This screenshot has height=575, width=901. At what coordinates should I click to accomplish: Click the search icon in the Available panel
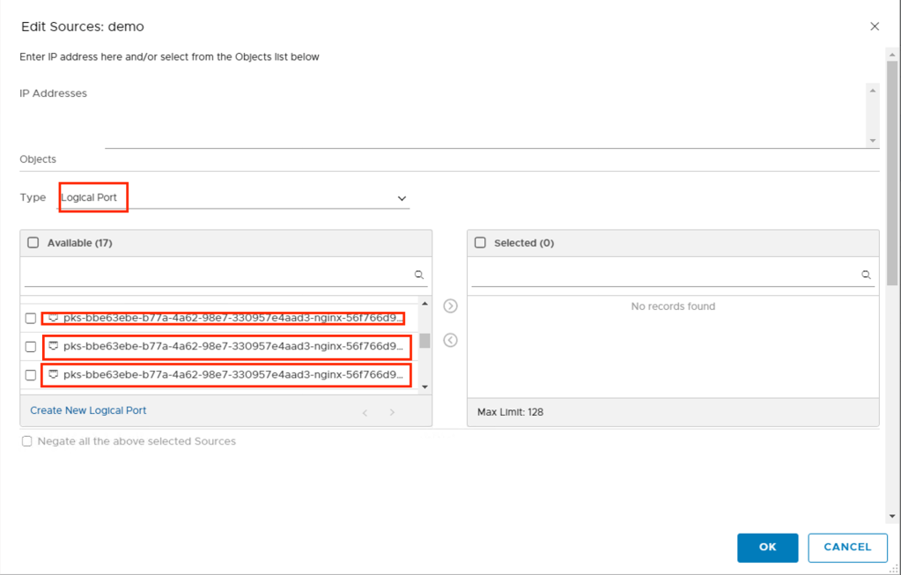point(419,275)
